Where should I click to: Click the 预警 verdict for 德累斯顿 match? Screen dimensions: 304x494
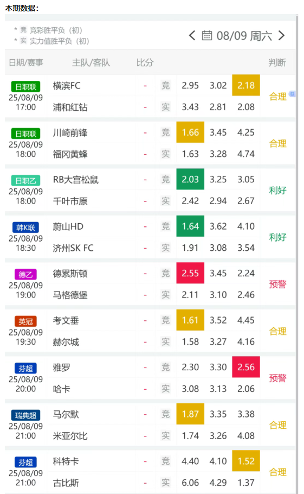tap(277, 284)
